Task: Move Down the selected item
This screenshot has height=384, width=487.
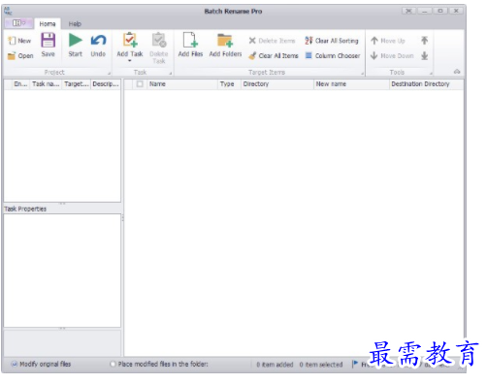Action: (x=392, y=56)
